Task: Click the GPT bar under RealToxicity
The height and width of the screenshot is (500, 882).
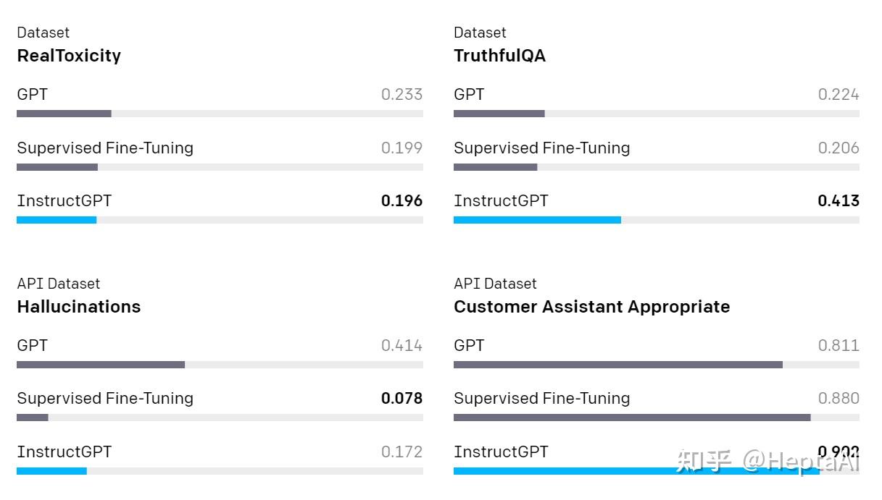Action: [64, 114]
